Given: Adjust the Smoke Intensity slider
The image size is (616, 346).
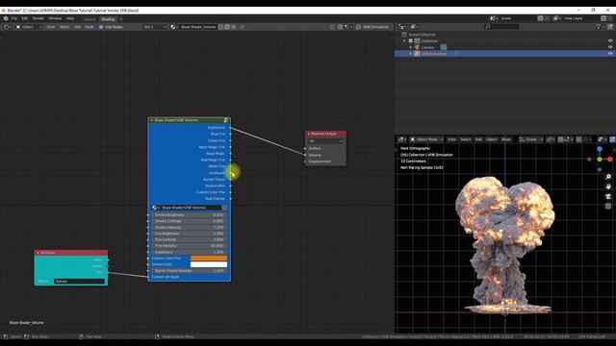Looking at the screenshot, I should click(189, 227).
